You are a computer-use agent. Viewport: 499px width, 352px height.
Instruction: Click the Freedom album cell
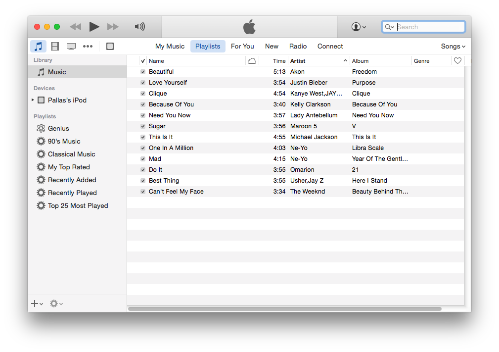tap(364, 72)
